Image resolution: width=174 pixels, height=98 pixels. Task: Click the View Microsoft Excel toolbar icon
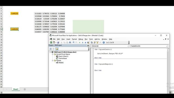tap(51, 42)
